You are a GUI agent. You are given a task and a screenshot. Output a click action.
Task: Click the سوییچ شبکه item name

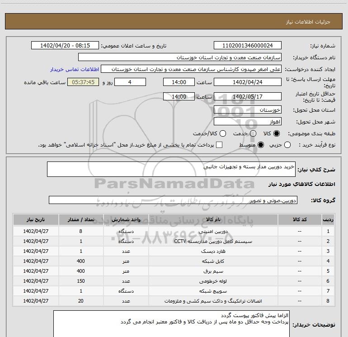pyautogui.click(x=213, y=291)
